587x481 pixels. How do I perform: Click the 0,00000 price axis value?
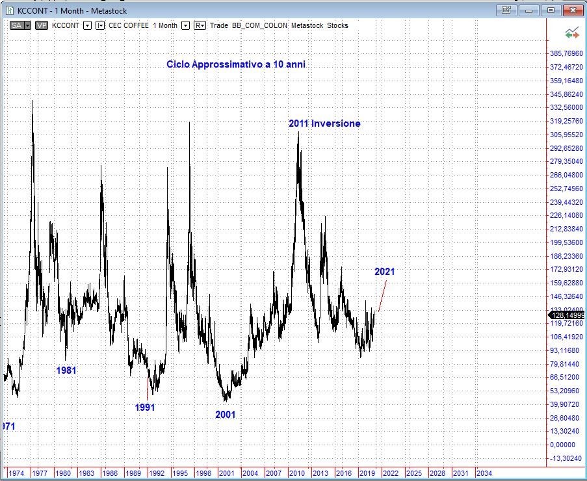coord(563,445)
